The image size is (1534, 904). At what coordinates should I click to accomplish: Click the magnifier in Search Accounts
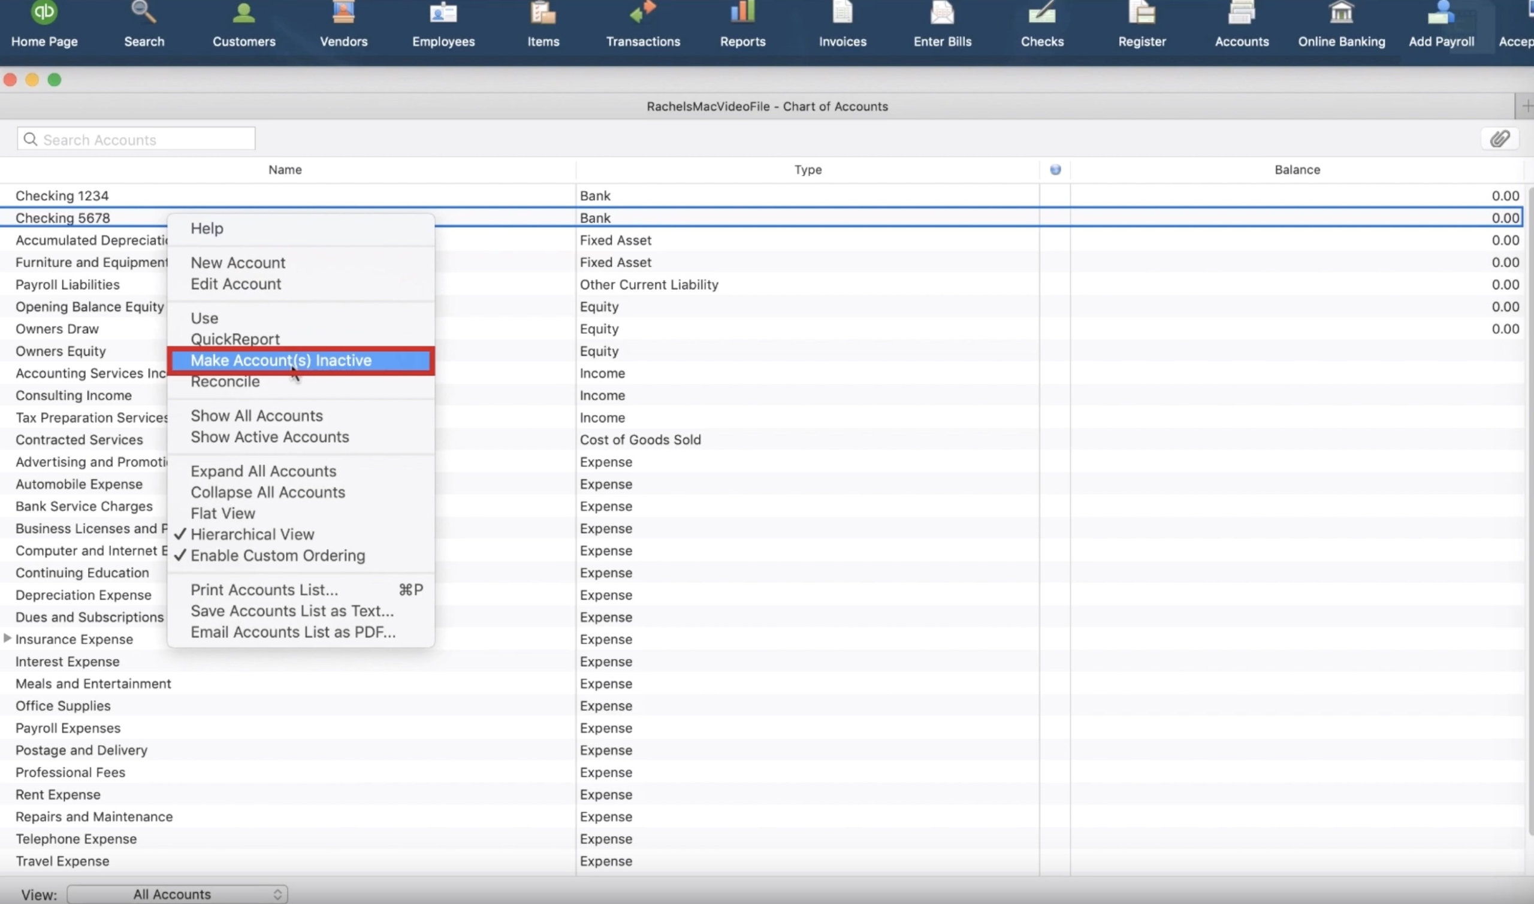click(31, 140)
